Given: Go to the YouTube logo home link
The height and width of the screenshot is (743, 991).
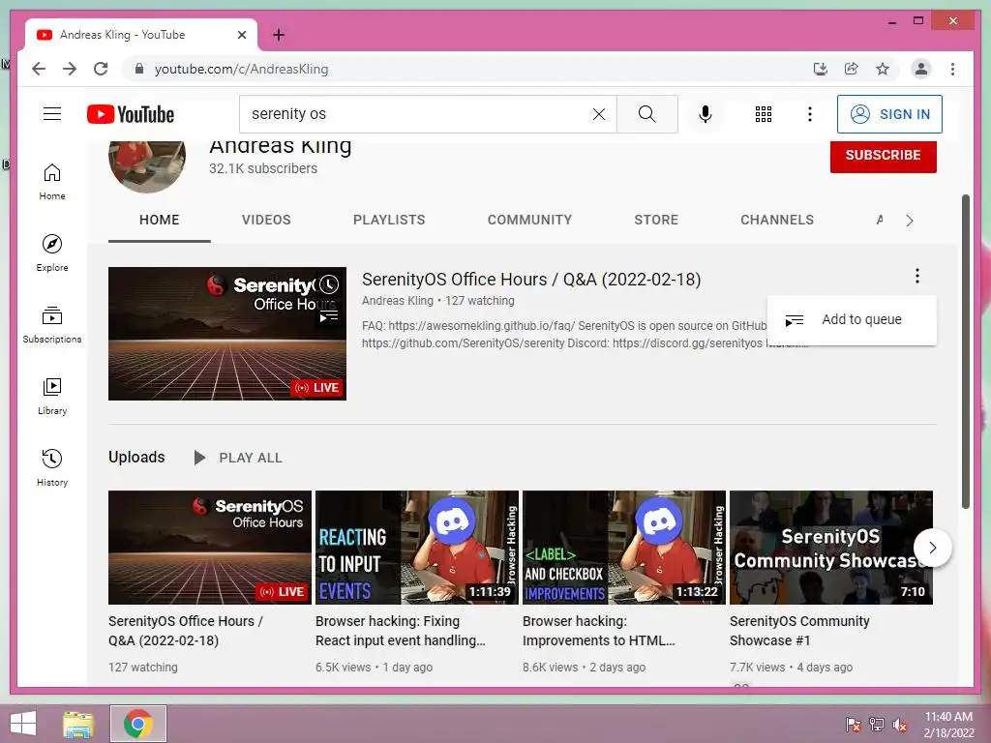Looking at the screenshot, I should pyautogui.click(x=131, y=114).
